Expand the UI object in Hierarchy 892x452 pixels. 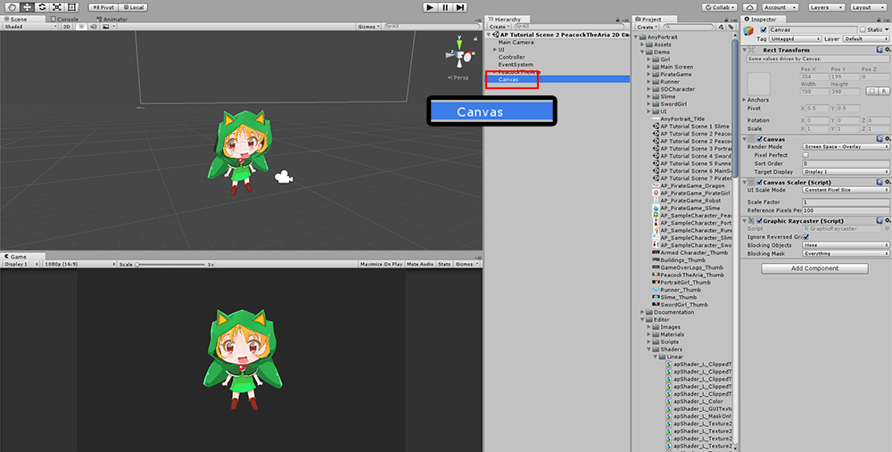[495, 49]
